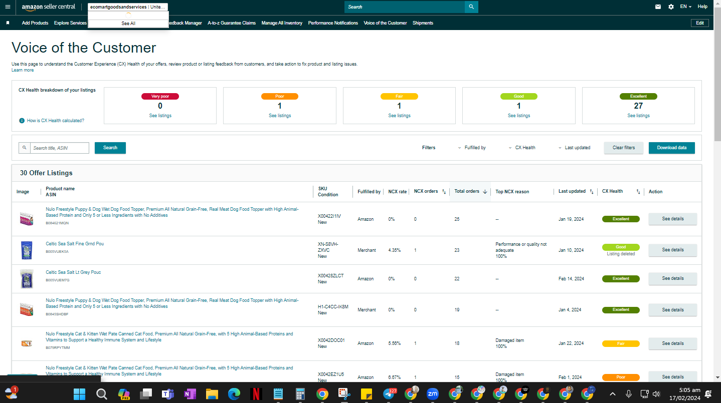Open the Windows Start menu
The width and height of the screenshot is (721, 403).
click(x=79, y=394)
